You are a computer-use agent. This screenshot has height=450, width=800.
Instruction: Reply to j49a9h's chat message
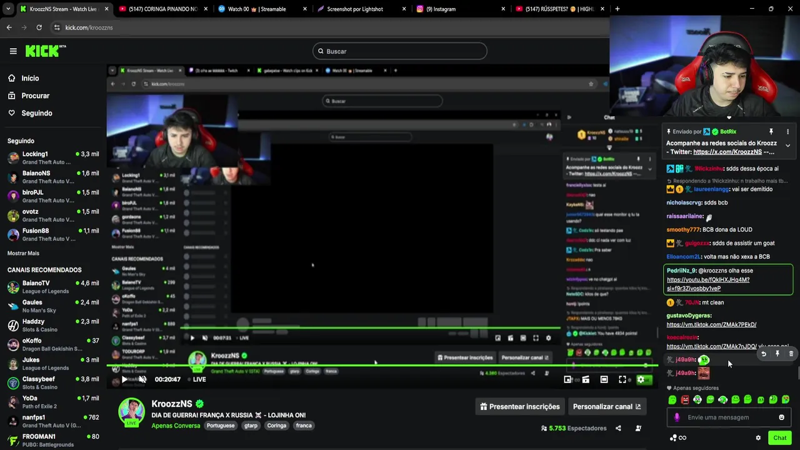point(763,354)
